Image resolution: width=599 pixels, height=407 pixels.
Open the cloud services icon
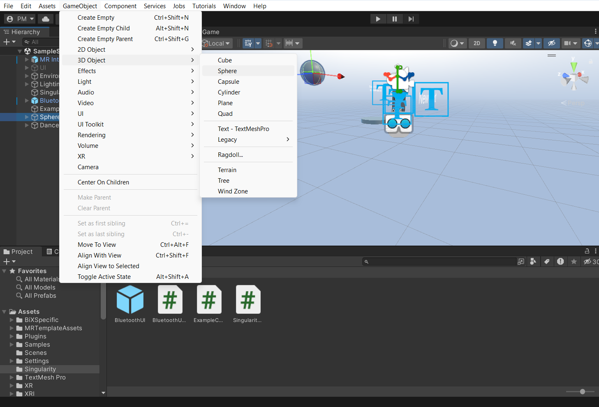click(x=46, y=19)
